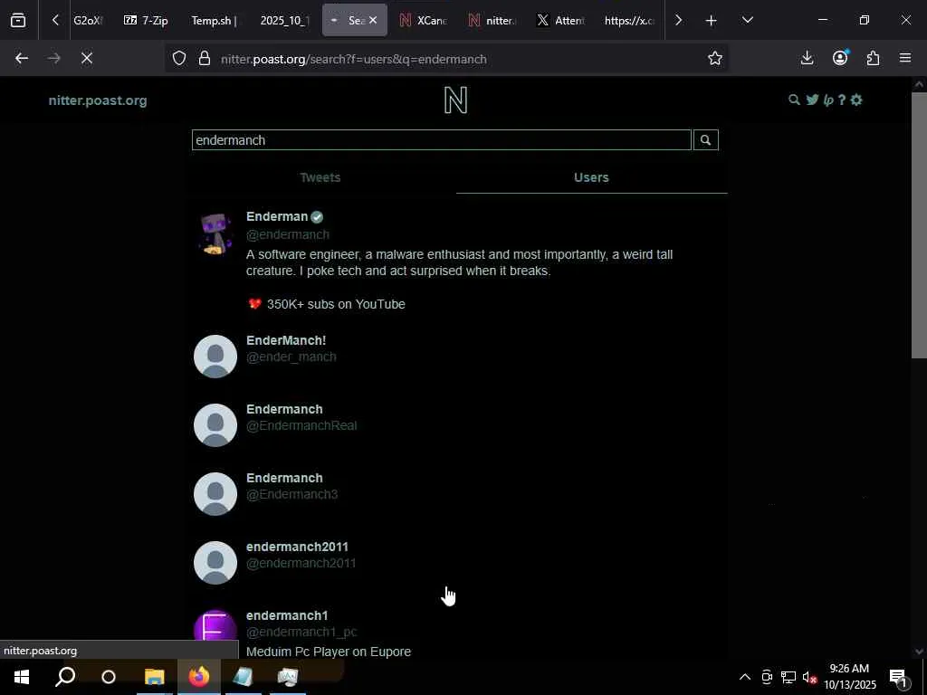Open the list all tabs dropdown

click(x=747, y=20)
